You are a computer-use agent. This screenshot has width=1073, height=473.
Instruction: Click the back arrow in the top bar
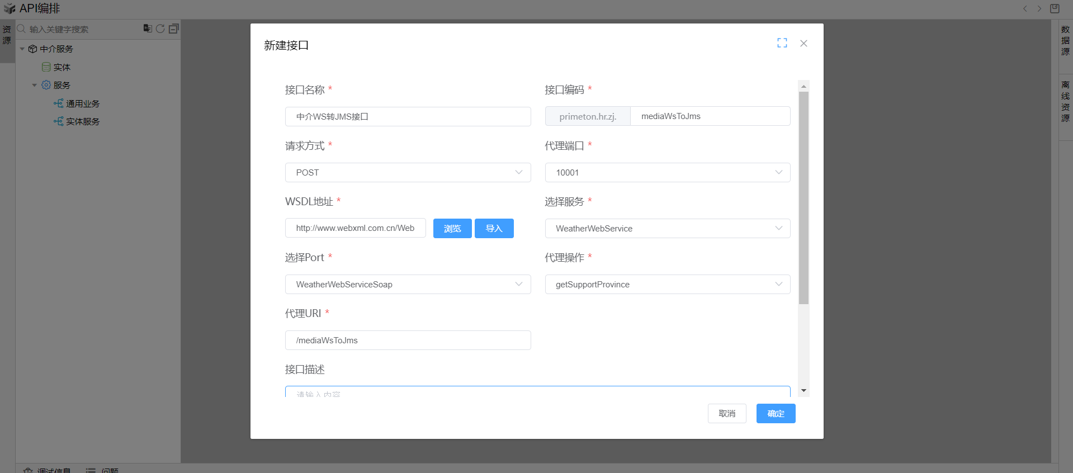point(1025,8)
